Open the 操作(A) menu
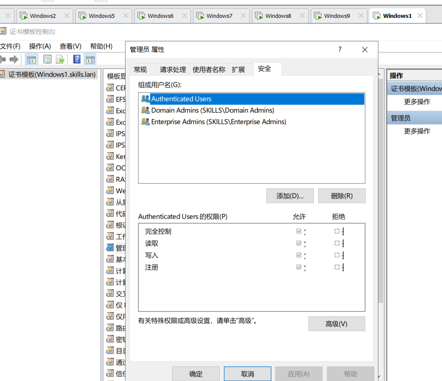Image resolution: width=442 pixels, height=381 pixels. coord(40,46)
